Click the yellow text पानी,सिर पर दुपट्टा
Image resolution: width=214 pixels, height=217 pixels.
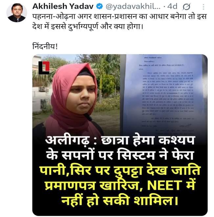pos(92,171)
